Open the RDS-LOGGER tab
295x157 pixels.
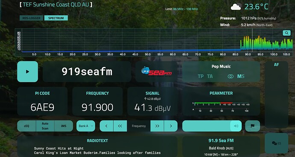pyautogui.click(x=31, y=18)
